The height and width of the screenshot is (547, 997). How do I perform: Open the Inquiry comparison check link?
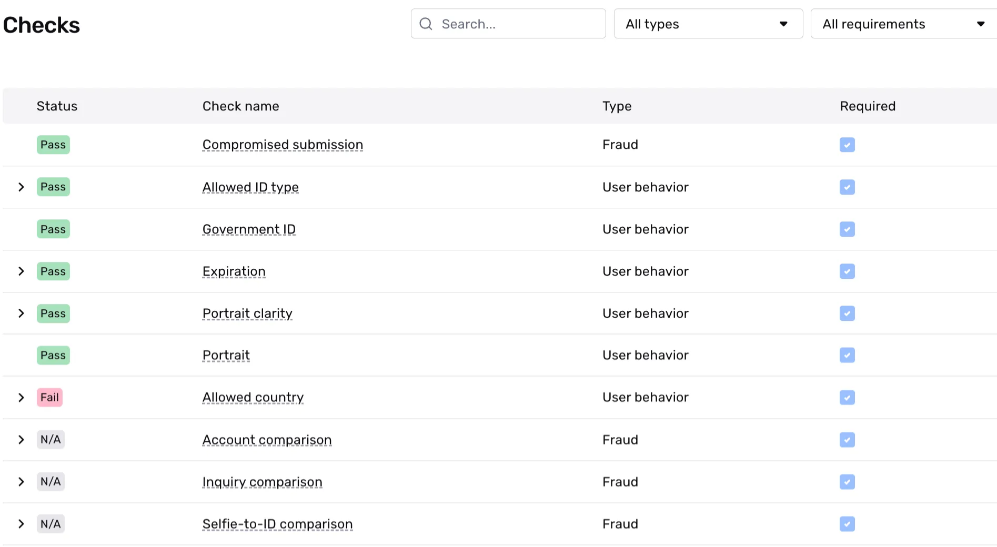(x=262, y=482)
